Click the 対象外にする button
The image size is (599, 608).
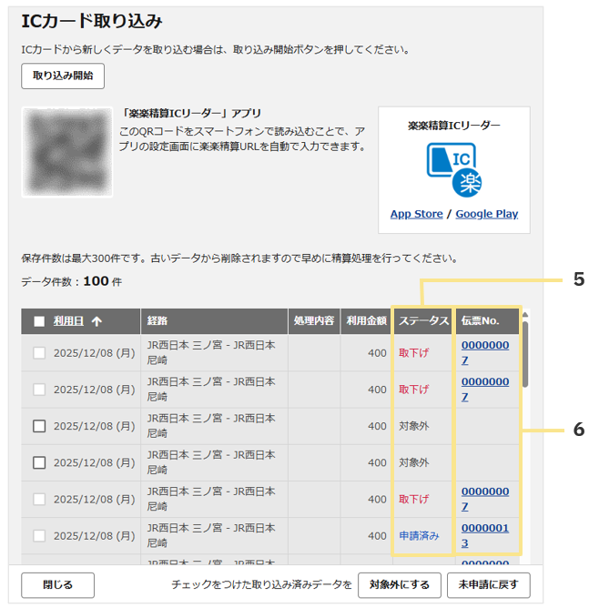(x=400, y=585)
